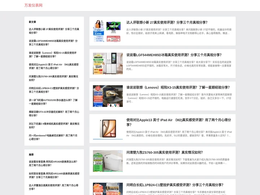
Task: Open recommended link 说说看安普里奥·阿玛尼AR1926欧美表
Action: [53, 164]
